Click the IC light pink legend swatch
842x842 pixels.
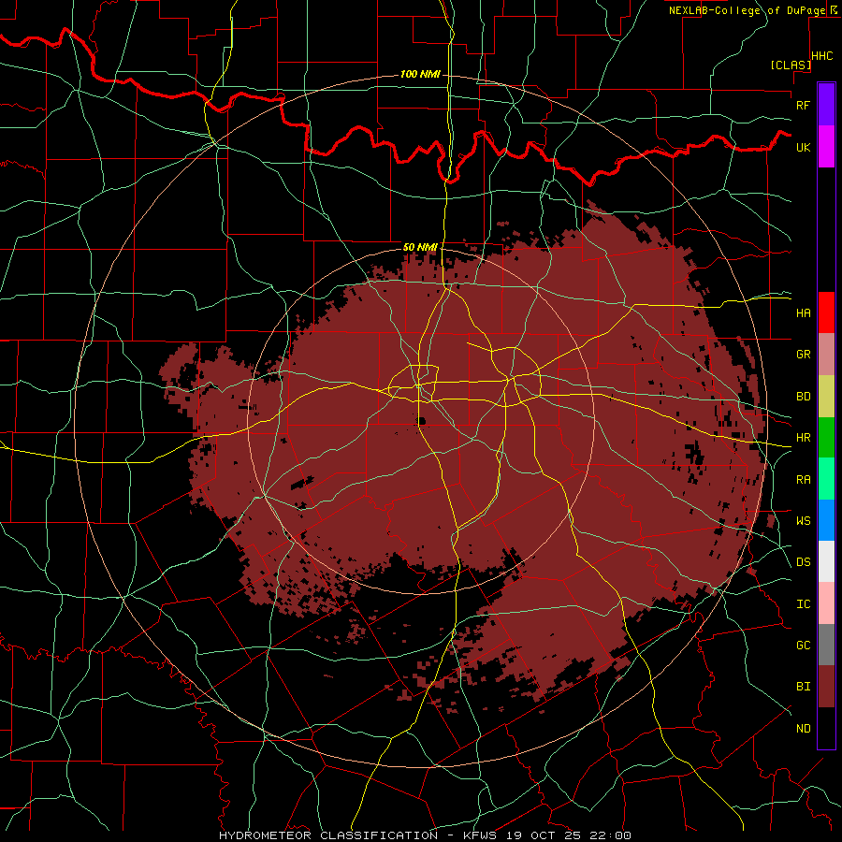(x=826, y=603)
